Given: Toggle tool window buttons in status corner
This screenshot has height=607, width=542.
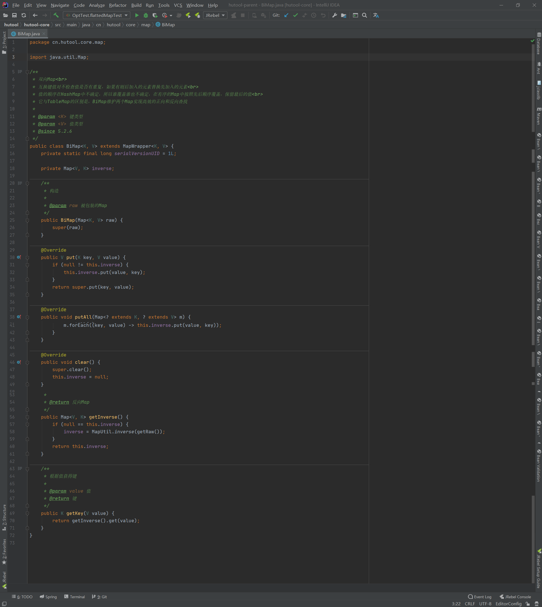Looking at the screenshot, I should coord(4,604).
